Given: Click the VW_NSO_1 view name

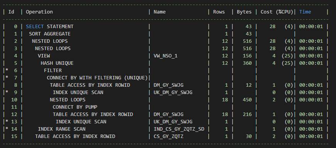Looking at the screenshot, I should coord(165,56).
